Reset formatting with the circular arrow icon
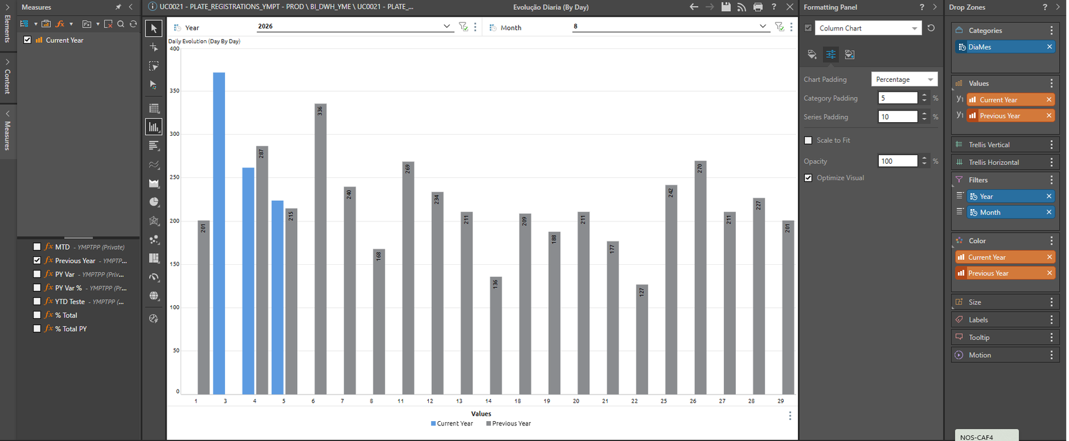The height and width of the screenshot is (441, 1069). pos(931,28)
